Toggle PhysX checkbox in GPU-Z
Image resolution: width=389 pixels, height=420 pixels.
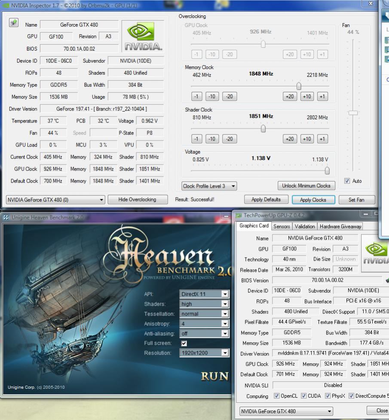coord(328,396)
